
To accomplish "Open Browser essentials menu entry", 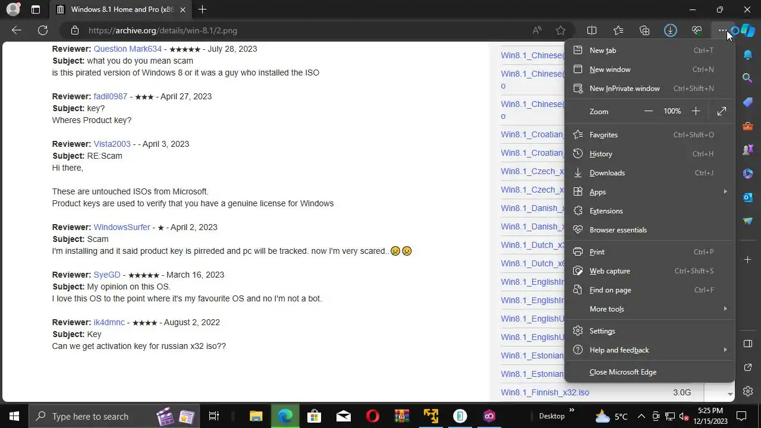I will click(649, 230).
